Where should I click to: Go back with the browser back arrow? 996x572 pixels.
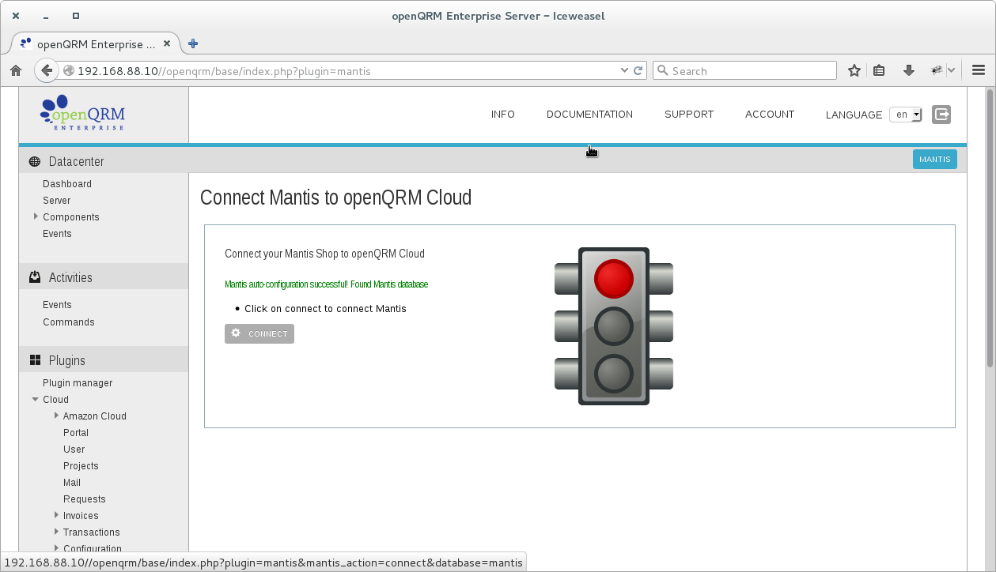[47, 70]
